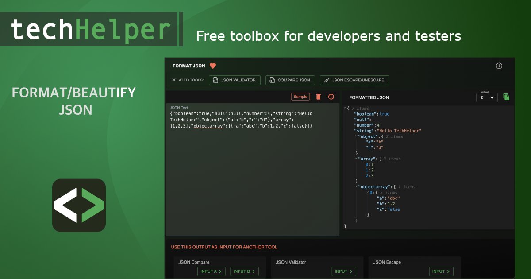Click the slashes icon on JSON Escape/Unescape
The width and height of the screenshot is (531, 279).
tap(327, 80)
